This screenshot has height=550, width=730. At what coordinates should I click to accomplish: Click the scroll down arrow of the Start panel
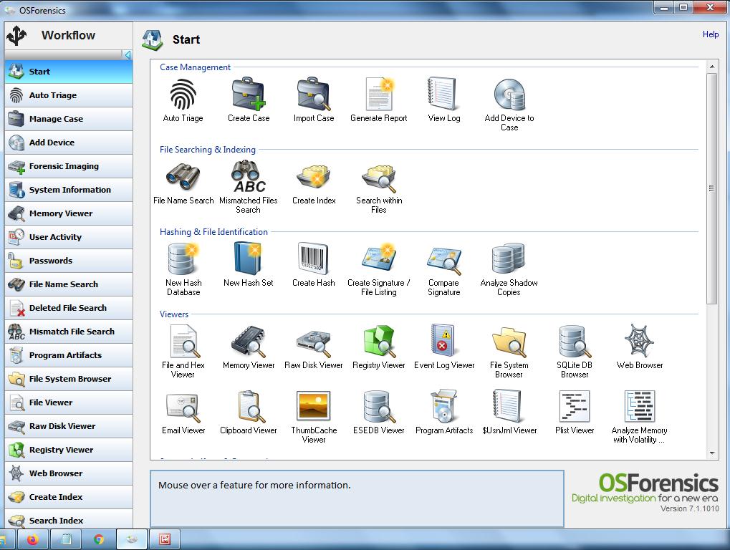click(712, 453)
